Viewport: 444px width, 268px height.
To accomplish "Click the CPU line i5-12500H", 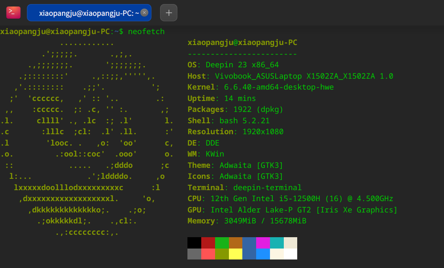I will point(290,199).
